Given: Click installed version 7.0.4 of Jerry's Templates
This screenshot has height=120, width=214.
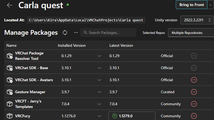Looking at the screenshot, I should pos(65,104).
